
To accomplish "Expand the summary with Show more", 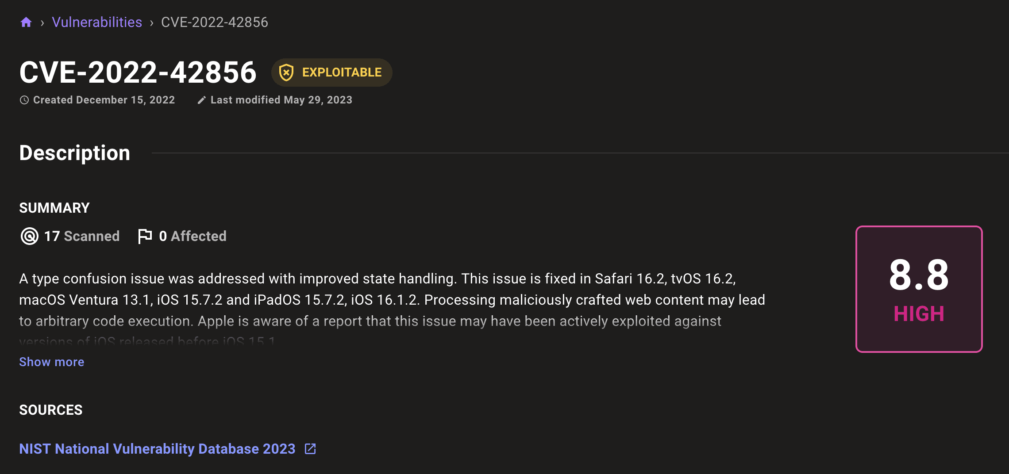I will click(x=52, y=362).
